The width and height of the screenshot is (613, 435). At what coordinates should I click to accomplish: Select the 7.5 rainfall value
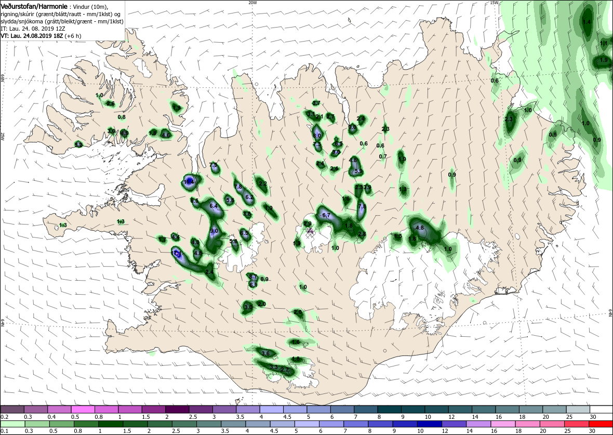214,165
